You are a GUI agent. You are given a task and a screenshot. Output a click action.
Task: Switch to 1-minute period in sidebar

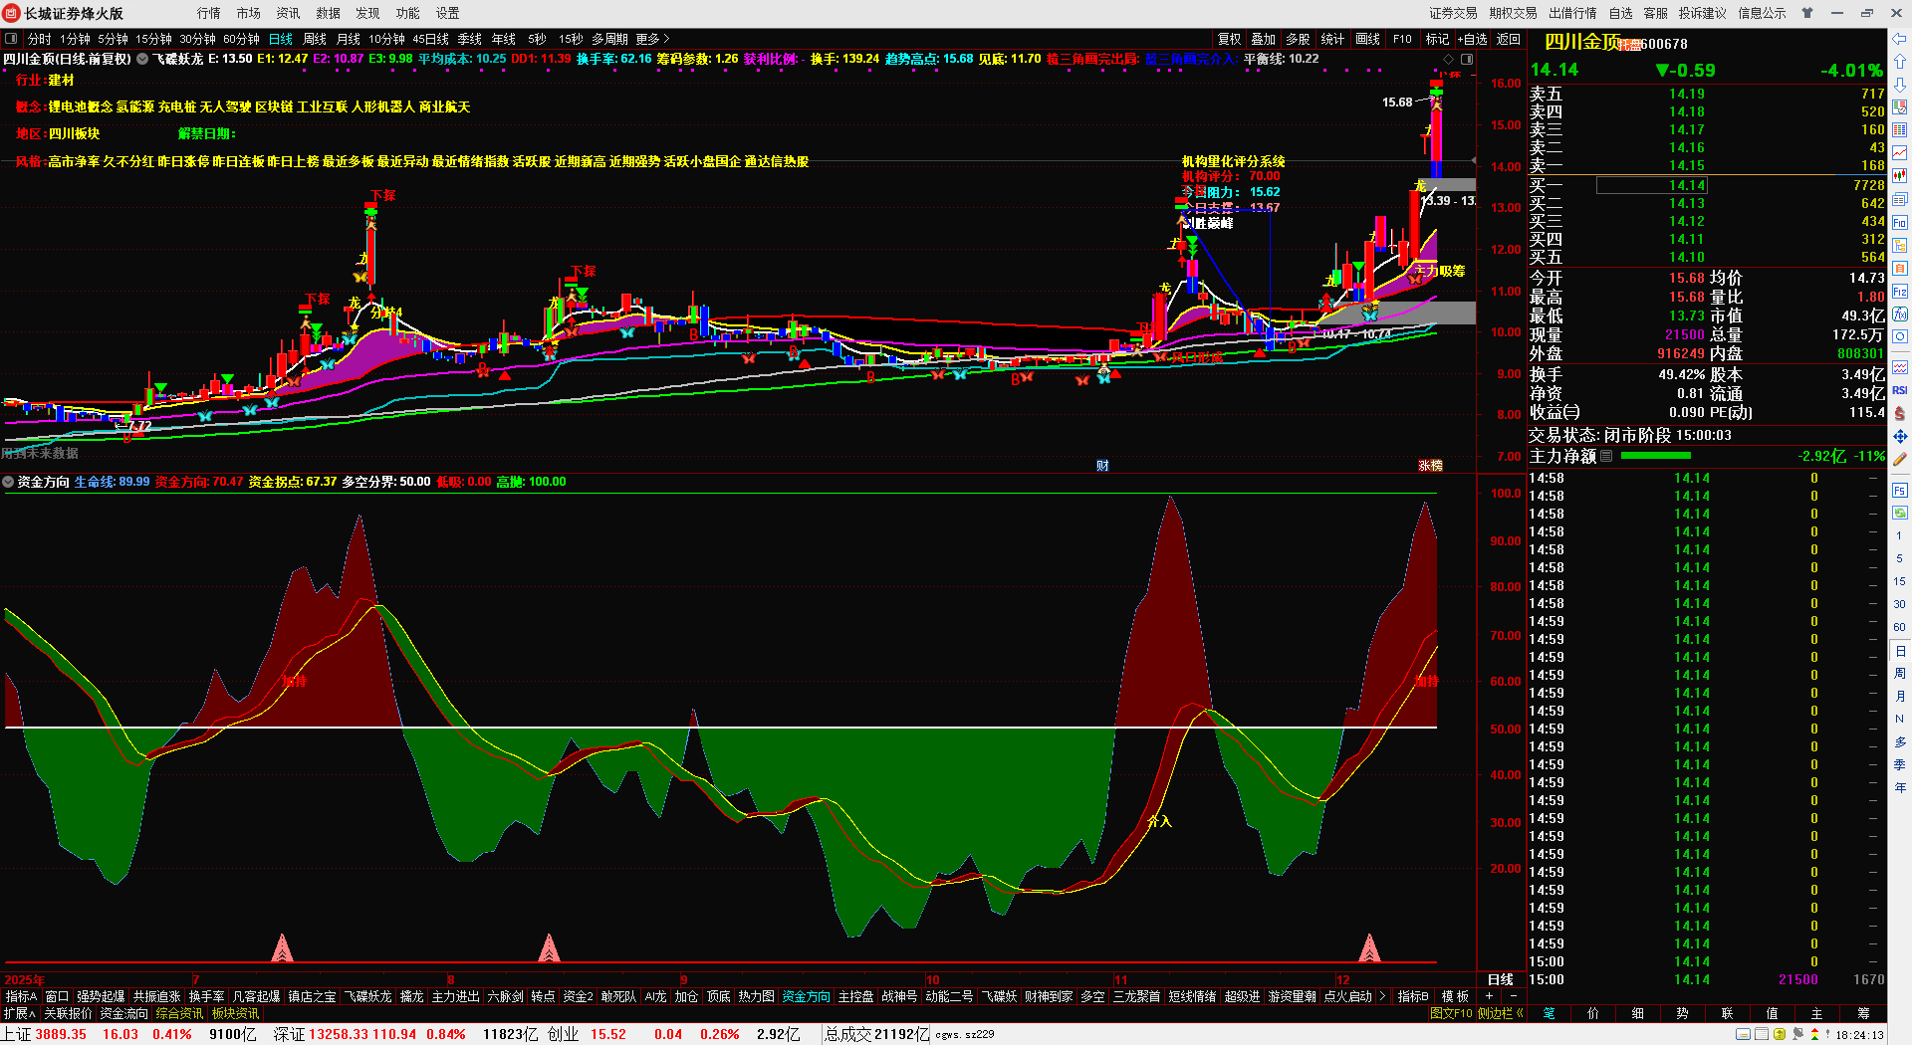[x=1899, y=535]
